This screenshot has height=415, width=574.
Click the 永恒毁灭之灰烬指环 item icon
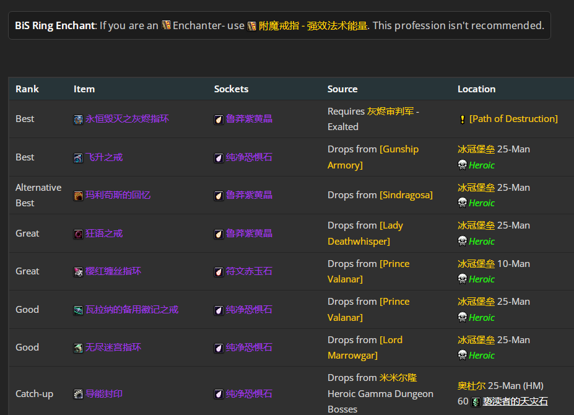pyautogui.click(x=78, y=120)
